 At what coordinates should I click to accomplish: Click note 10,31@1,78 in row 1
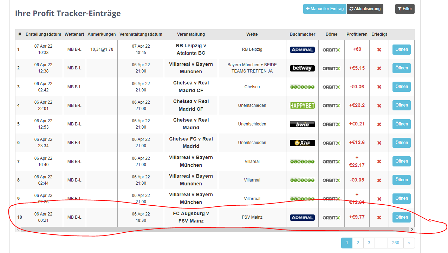coord(102,49)
